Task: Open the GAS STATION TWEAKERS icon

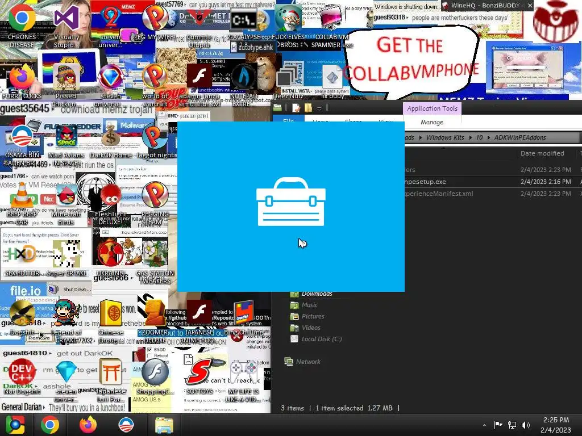Action: tap(155, 261)
